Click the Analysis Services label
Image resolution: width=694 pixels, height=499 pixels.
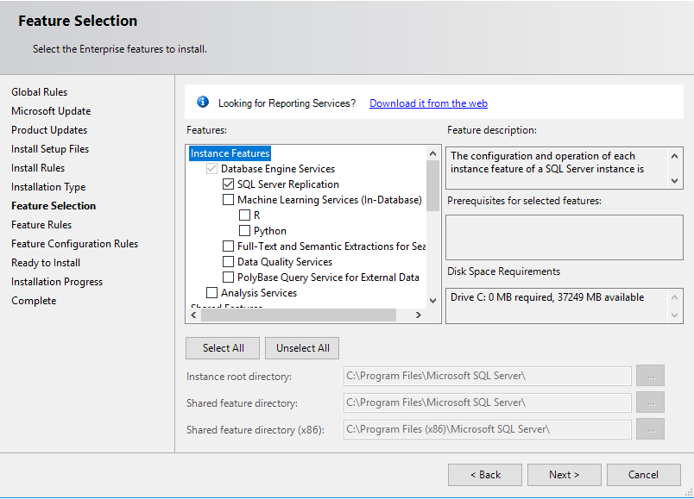pos(259,293)
